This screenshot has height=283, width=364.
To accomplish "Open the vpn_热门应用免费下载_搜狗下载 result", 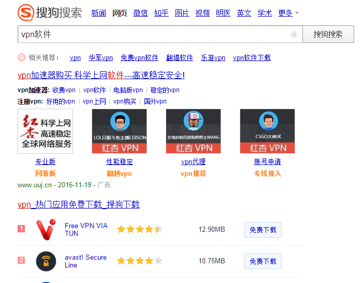I will pyautogui.click(x=79, y=204).
